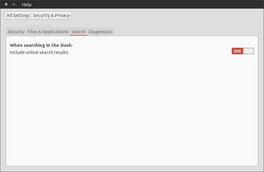Go back to All Settings
This screenshot has width=264, height=172.
18,15
